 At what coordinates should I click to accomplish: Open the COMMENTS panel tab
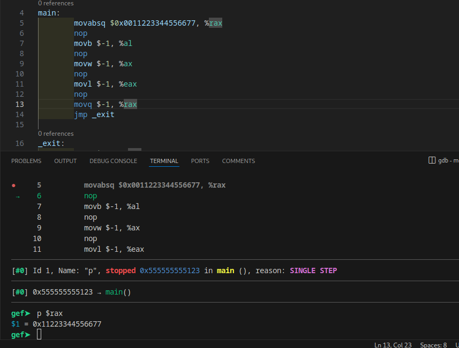pos(238,161)
